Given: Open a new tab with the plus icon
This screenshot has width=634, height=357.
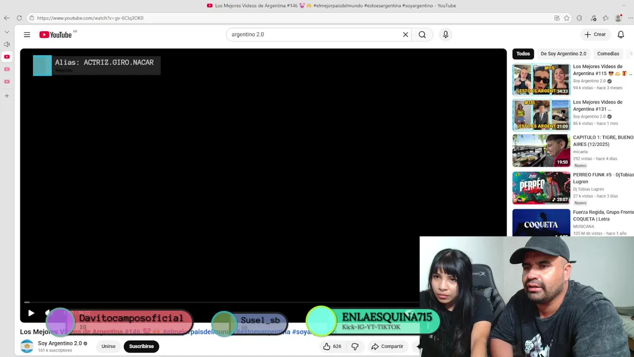Looking at the screenshot, I should (x=6, y=95).
